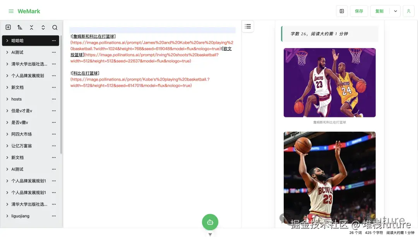Open the hamburger menu beside WeMark
The image size is (418, 237).
[x=11, y=11]
